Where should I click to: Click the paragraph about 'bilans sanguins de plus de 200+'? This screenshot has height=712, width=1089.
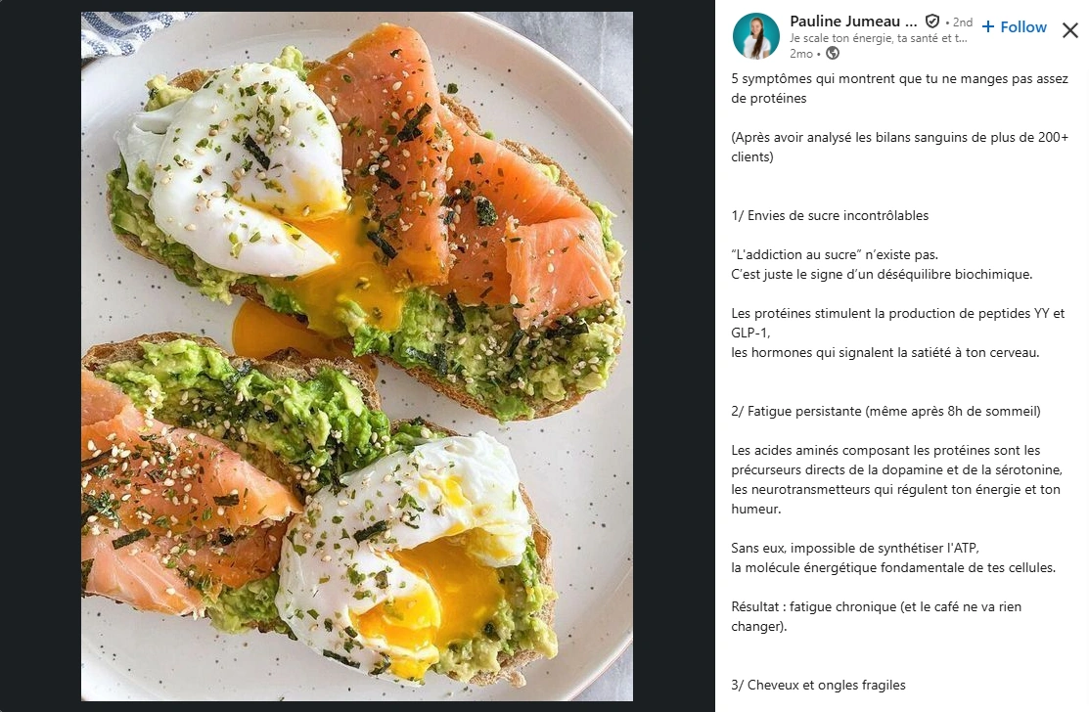[899, 147]
